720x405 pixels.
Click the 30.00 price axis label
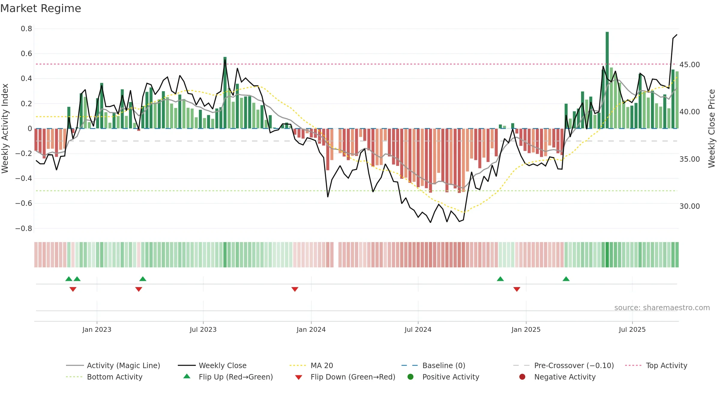tap(690, 206)
